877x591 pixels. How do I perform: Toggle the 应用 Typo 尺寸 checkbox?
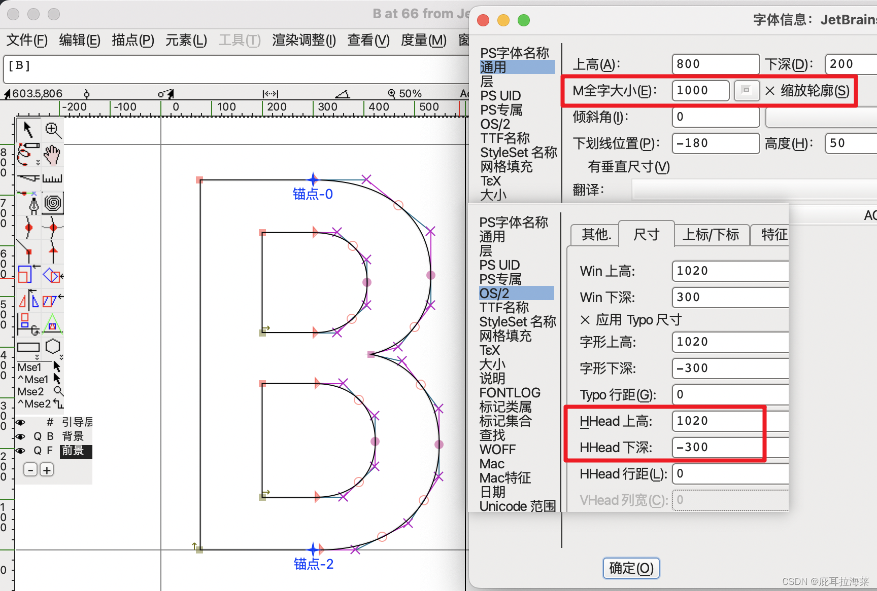tap(585, 320)
